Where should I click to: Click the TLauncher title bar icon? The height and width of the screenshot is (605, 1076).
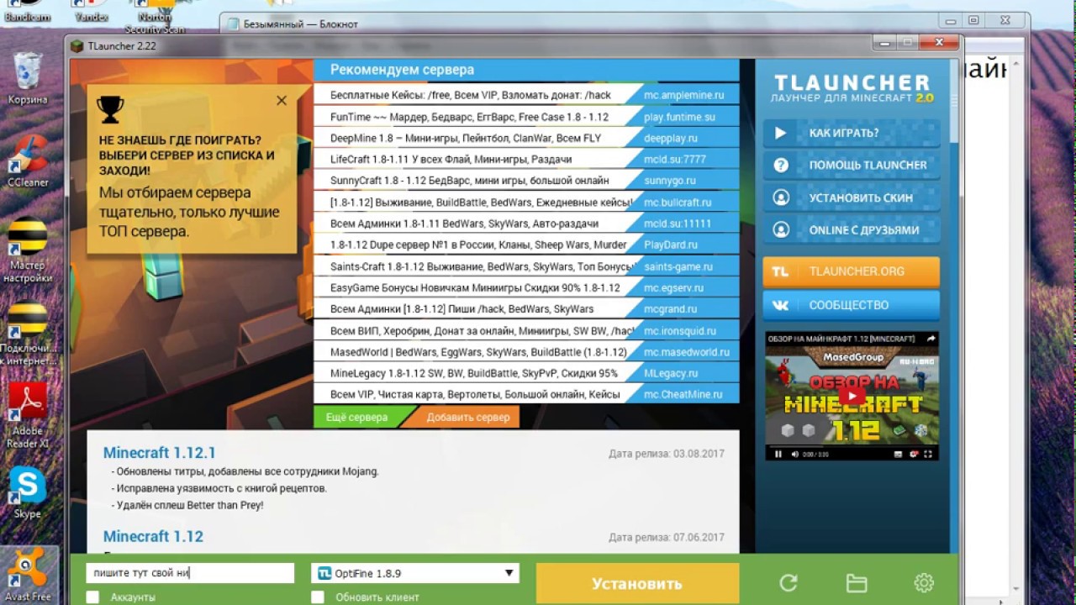pyautogui.click(x=77, y=46)
